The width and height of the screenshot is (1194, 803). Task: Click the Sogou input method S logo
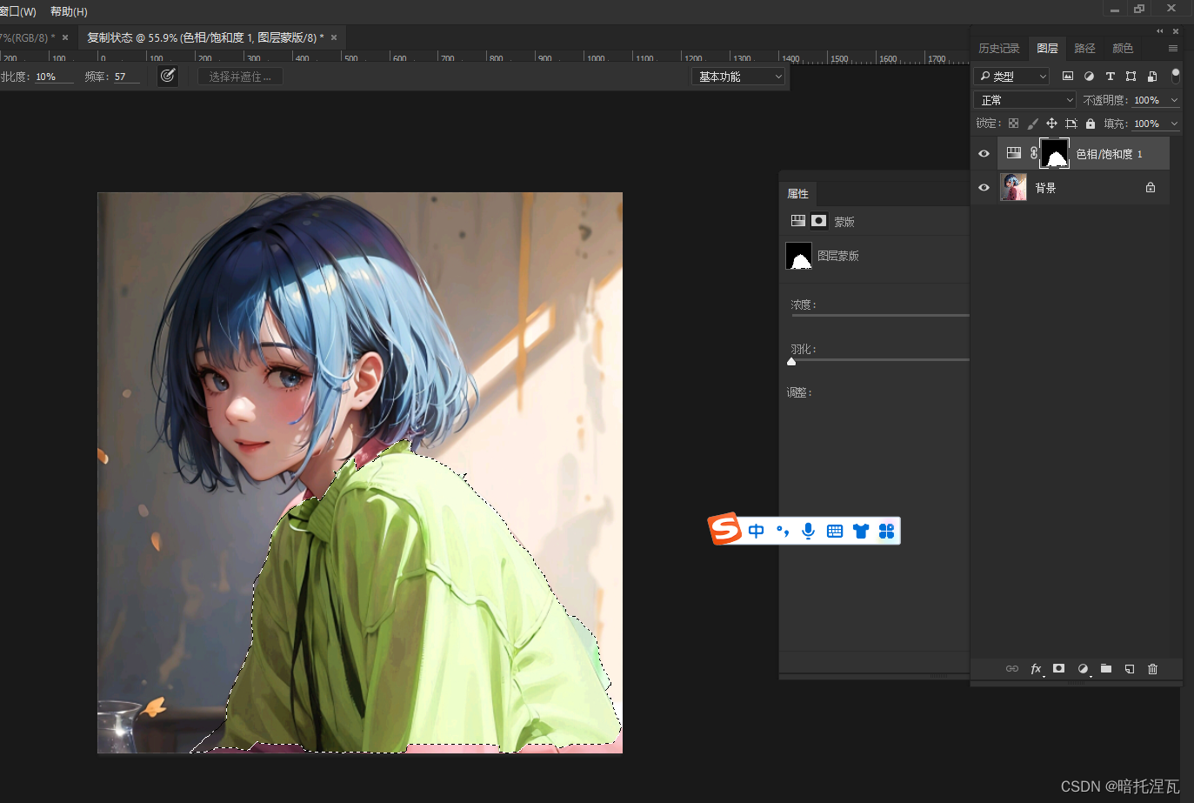pyautogui.click(x=724, y=529)
